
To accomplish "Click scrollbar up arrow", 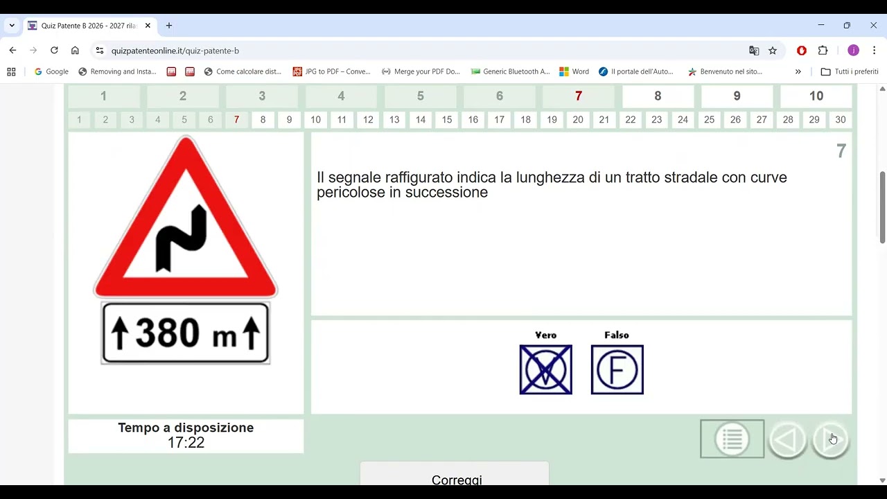I will click(x=882, y=89).
